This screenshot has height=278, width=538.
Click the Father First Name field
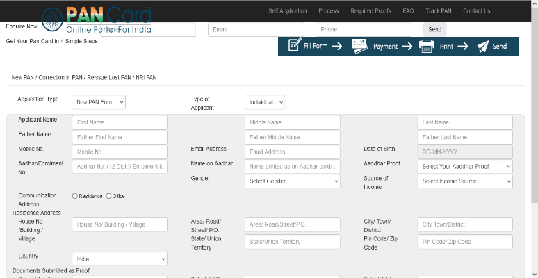click(120, 138)
